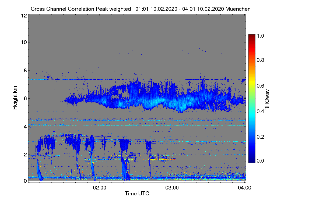
Task: Click the colorbar tick label '0.4'
Action: click(260, 111)
